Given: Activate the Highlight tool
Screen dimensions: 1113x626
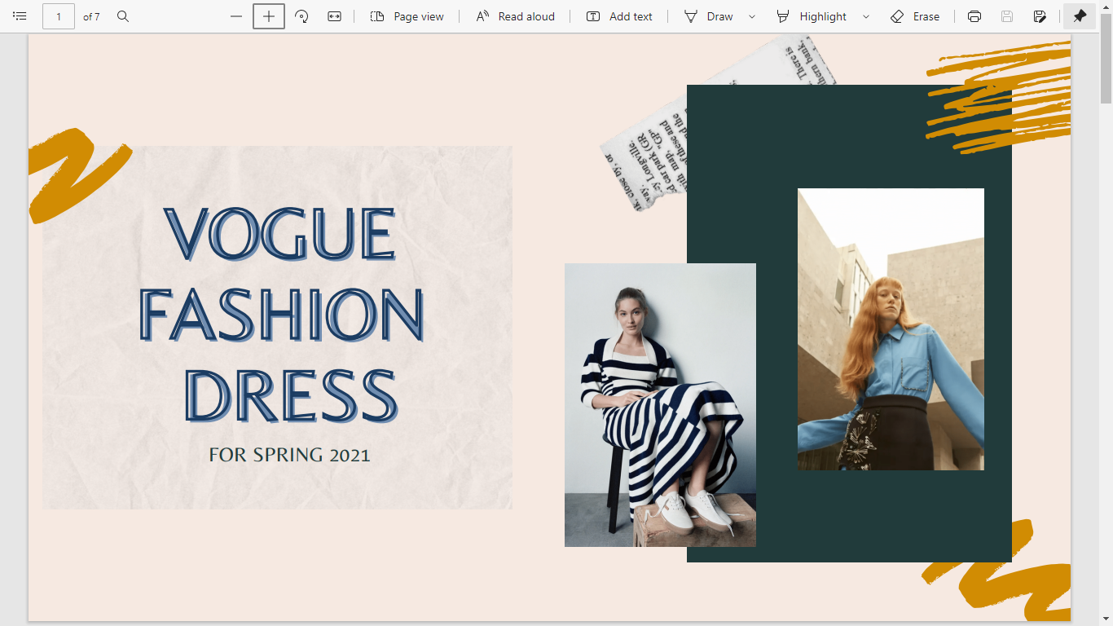Looking at the screenshot, I should coord(811,16).
